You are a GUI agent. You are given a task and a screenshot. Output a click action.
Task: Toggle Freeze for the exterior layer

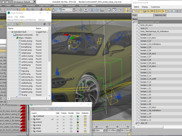tap(64, 122)
